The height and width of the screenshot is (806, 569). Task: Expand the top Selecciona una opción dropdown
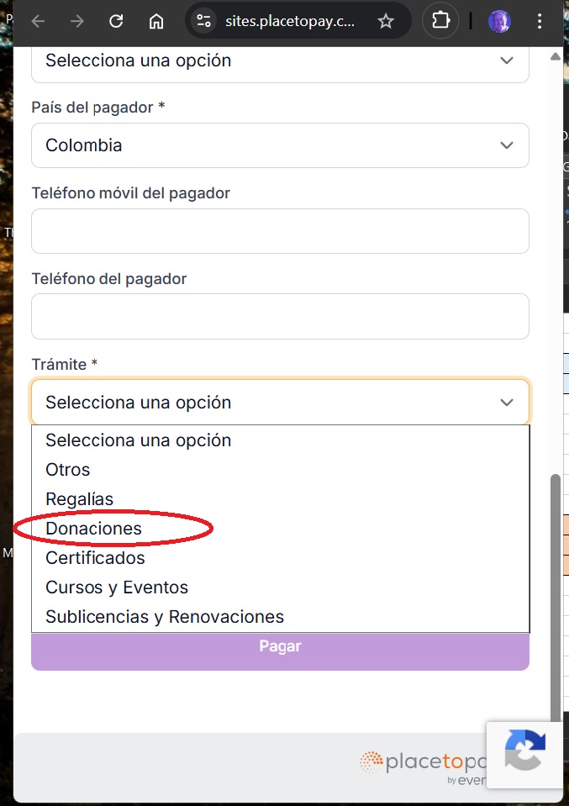tap(280, 61)
